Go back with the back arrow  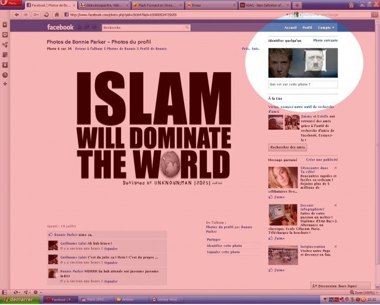16,15
